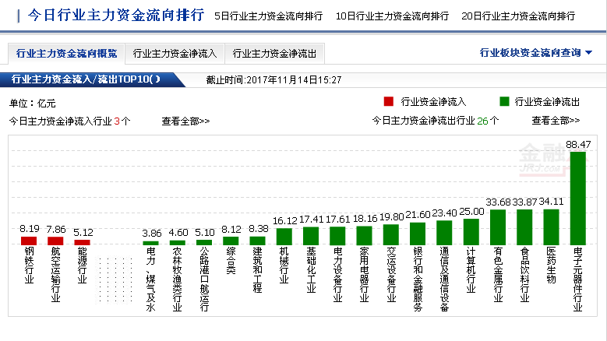Click the green bar for 医药生物
The width and height of the screenshot is (607, 341).
(x=551, y=227)
